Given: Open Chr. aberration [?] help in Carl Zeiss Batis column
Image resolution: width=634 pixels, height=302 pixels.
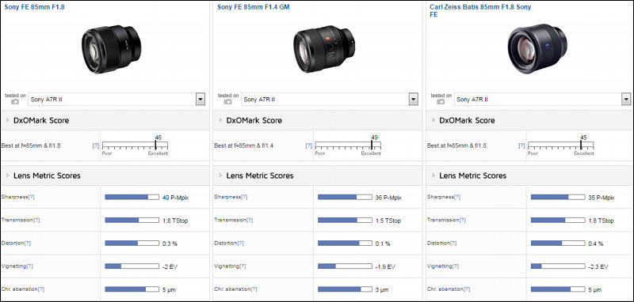Looking at the screenshot, I should (x=467, y=289).
